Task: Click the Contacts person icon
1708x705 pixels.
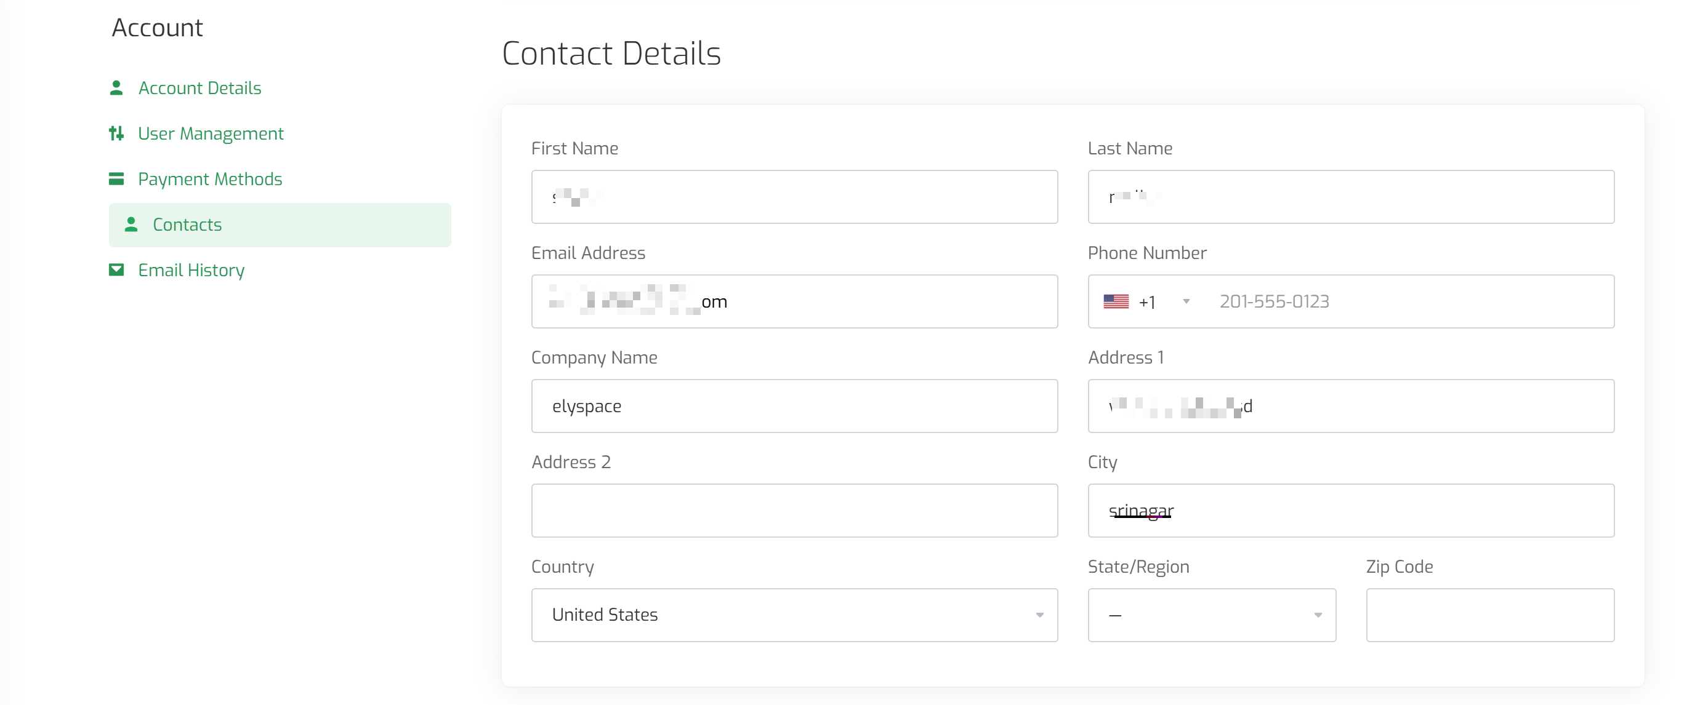Action: (131, 225)
